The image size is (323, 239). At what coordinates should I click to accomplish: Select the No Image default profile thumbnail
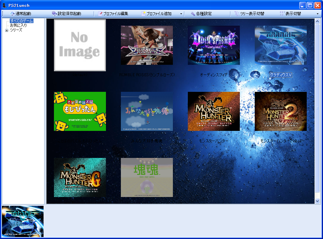(x=80, y=45)
